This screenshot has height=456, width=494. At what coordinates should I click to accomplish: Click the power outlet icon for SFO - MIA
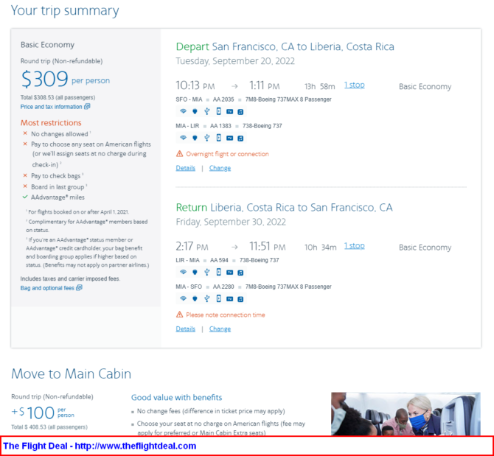[x=194, y=111]
